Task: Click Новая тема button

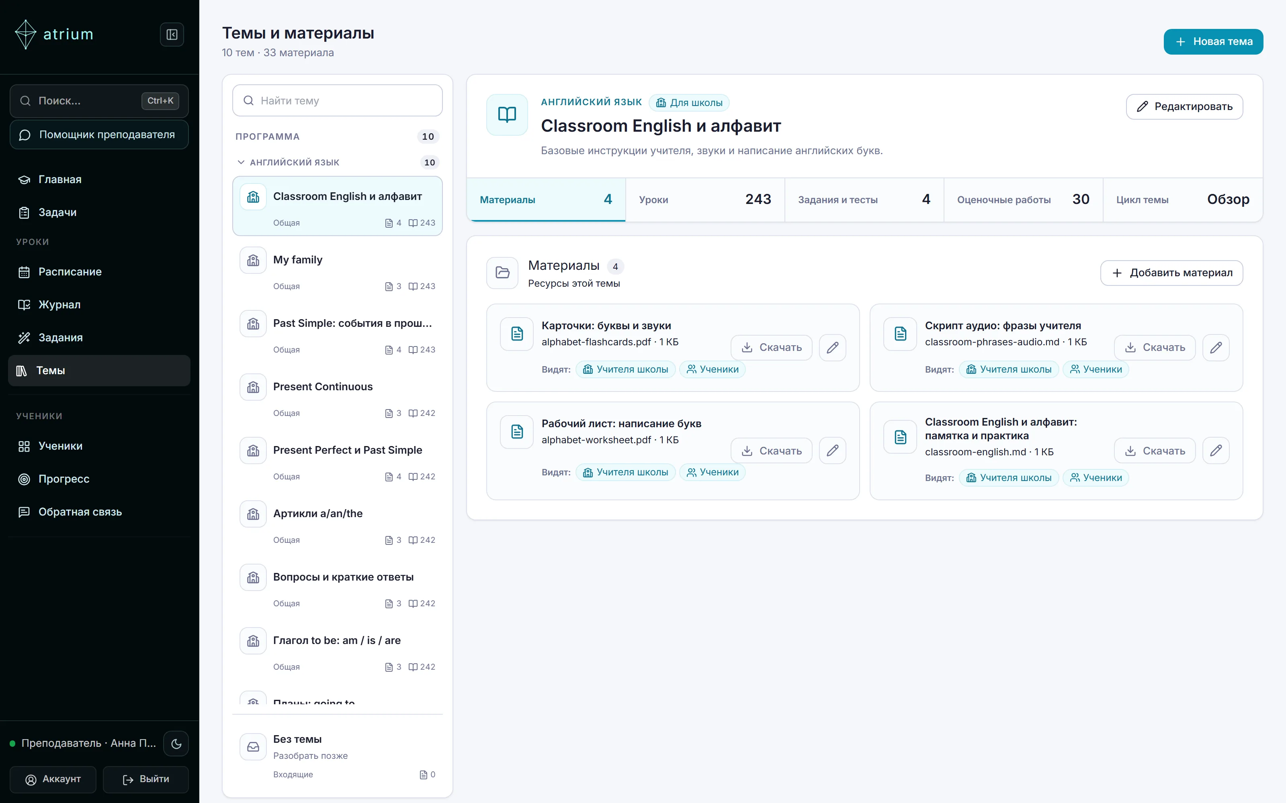Action: (1213, 41)
